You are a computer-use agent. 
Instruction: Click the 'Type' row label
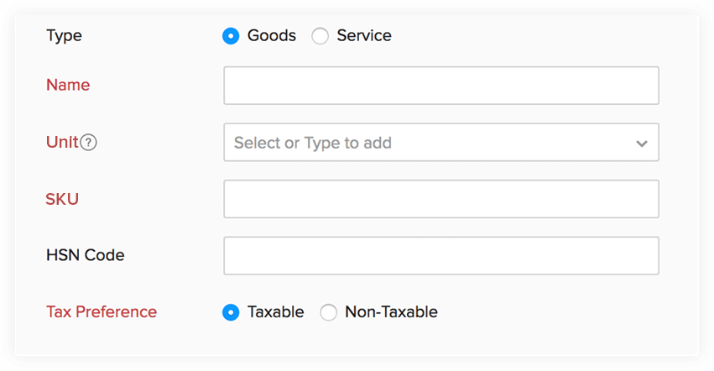64,36
